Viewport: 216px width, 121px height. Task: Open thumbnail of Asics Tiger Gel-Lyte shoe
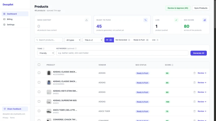(49, 111)
